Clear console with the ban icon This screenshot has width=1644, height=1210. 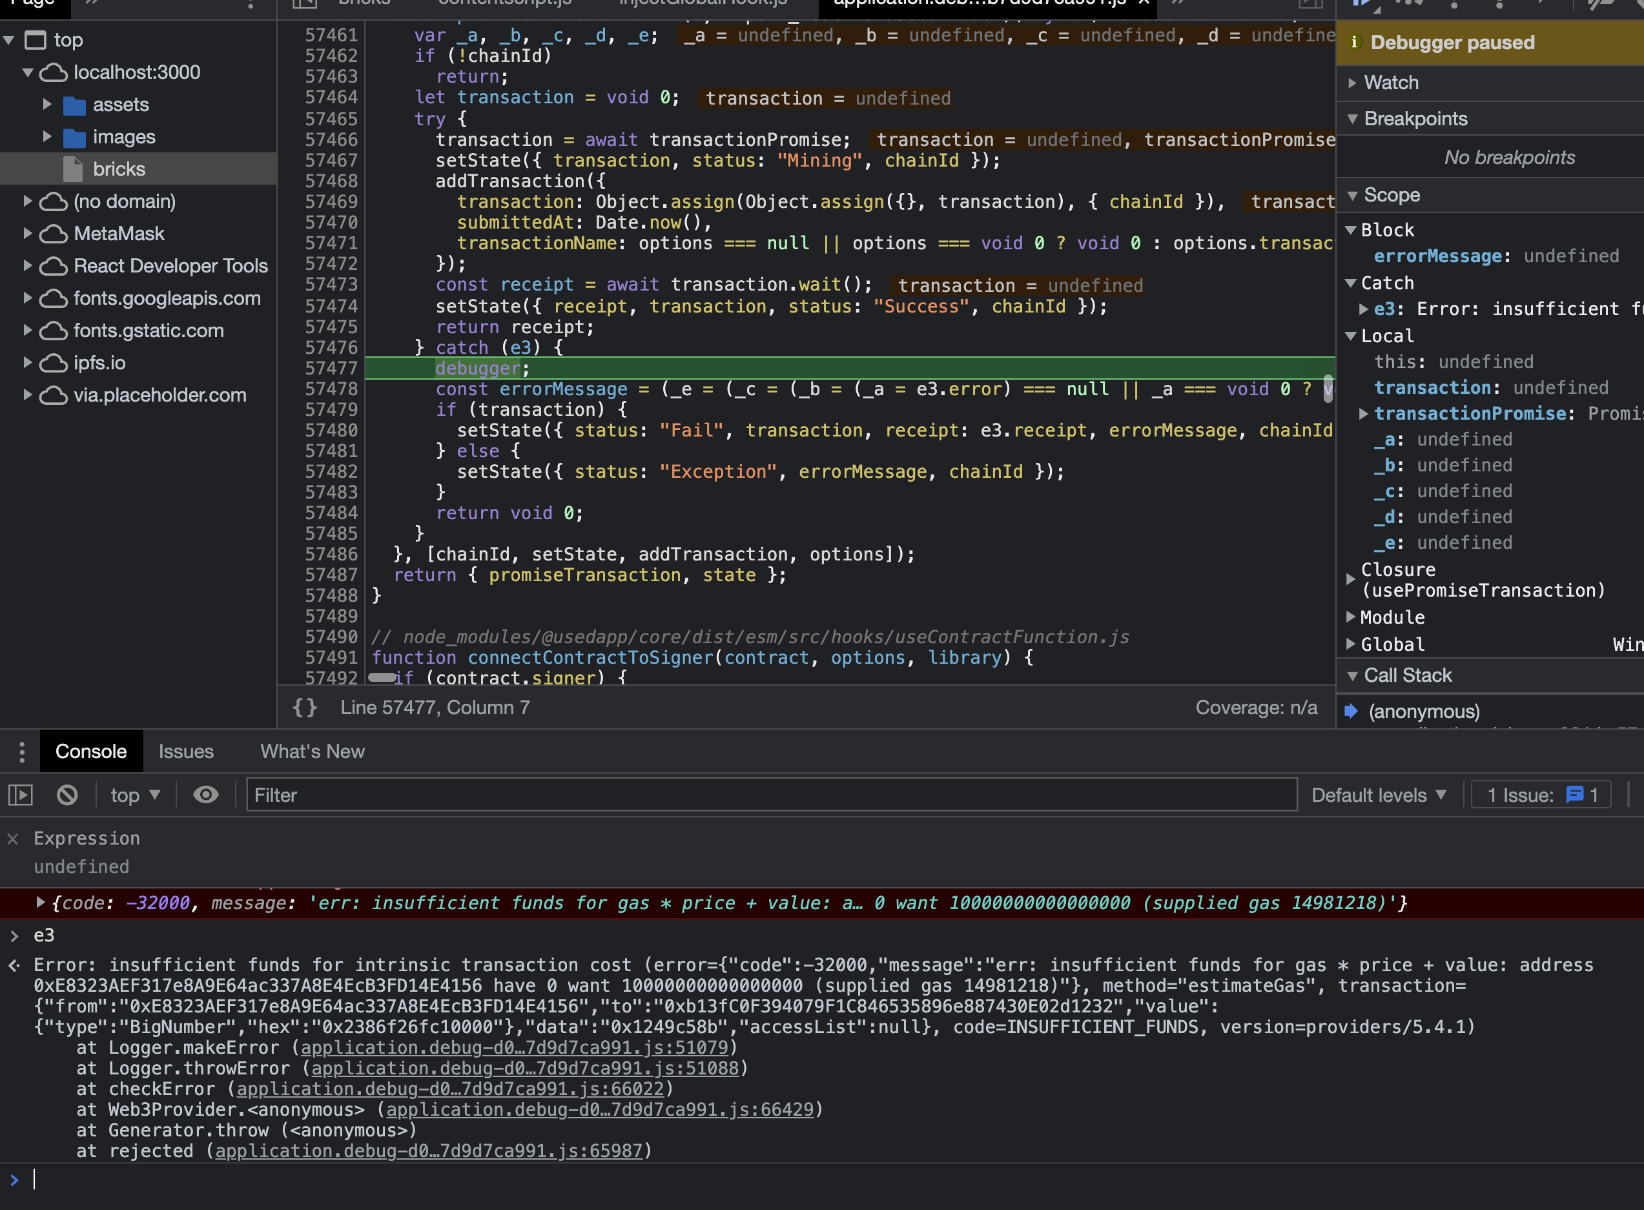coord(67,795)
